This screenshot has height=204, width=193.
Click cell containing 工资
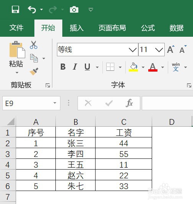pos(124,132)
